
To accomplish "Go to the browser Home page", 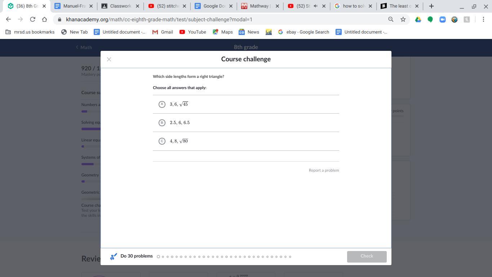I will 44,19.
